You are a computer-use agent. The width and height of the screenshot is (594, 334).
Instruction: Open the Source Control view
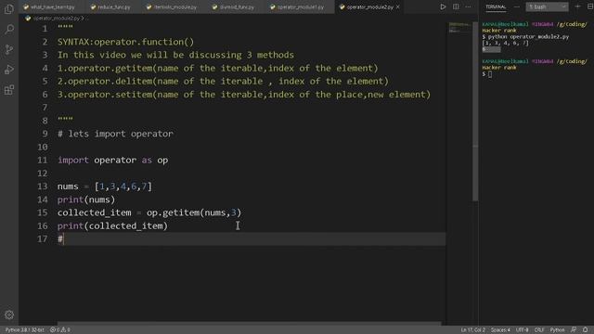pyautogui.click(x=9, y=49)
